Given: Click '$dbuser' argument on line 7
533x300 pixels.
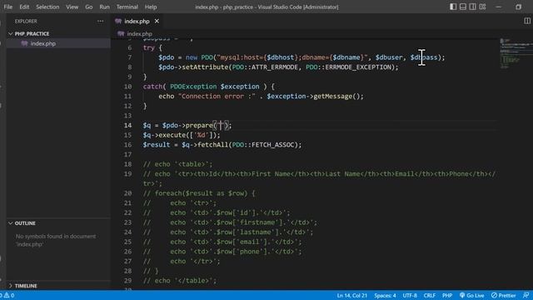Looking at the screenshot, I should pos(389,57).
